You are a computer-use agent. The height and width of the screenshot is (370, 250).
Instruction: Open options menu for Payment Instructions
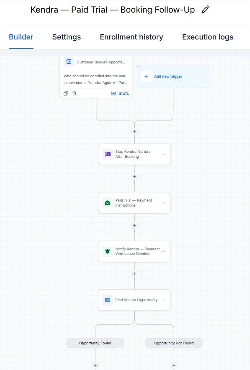[163, 203]
